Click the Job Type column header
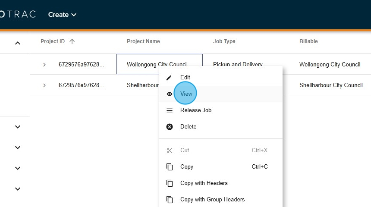371x207 pixels. [x=224, y=41]
